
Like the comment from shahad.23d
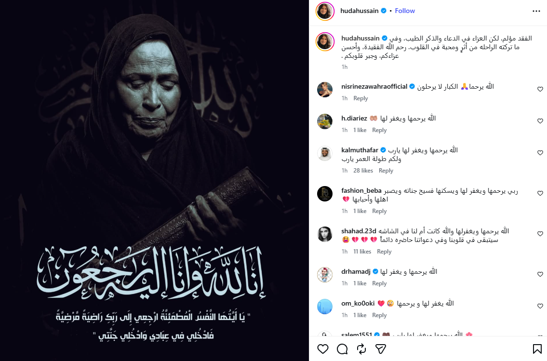pos(540,234)
